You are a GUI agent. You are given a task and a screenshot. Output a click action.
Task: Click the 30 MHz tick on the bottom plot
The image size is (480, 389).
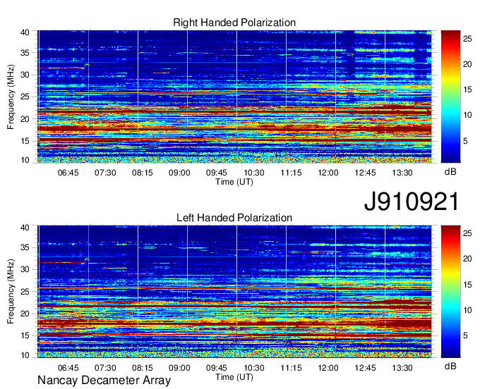[x=25, y=269]
